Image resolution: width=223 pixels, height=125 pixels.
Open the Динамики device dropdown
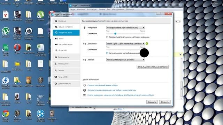125,43
